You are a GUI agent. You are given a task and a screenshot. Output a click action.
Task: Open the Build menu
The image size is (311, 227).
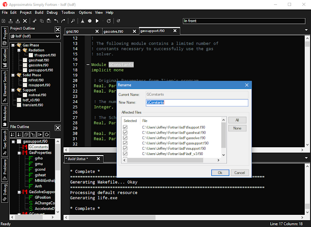[39, 13]
